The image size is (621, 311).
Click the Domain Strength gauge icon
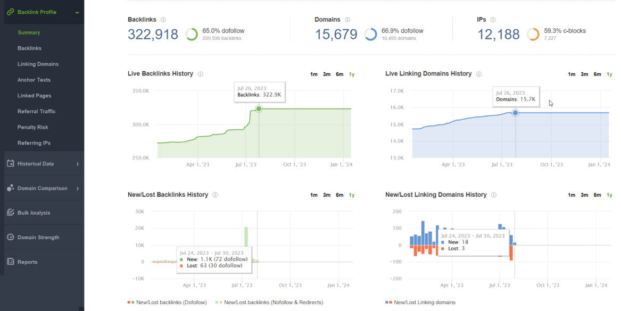10,237
